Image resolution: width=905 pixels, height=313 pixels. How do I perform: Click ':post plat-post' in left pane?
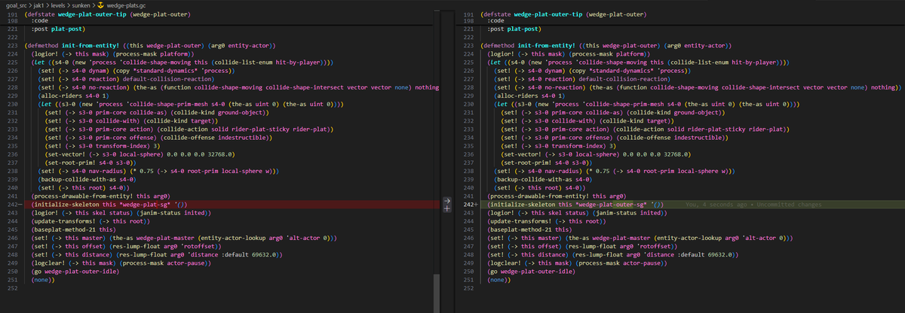(58, 29)
